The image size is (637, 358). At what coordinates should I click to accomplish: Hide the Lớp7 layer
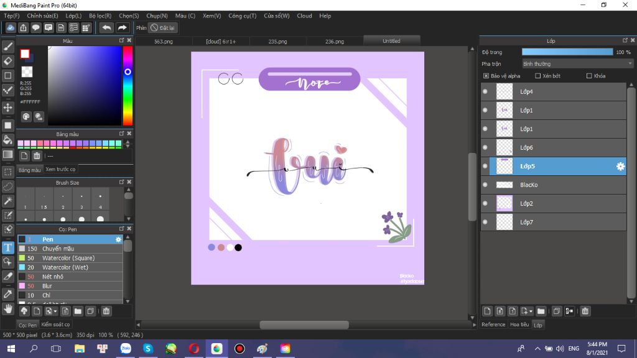[485, 222]
